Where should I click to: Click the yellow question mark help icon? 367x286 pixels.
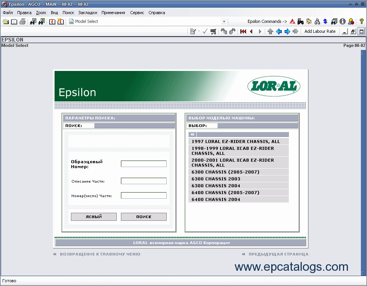click(x=361, y=21)
